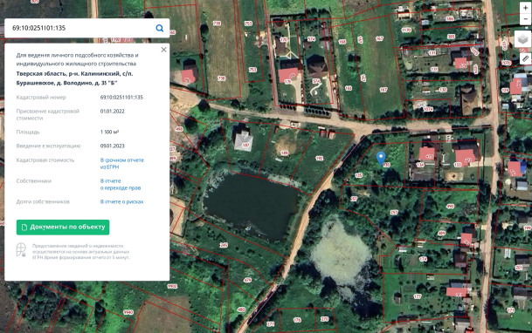The height and width of the screenshot is (333, 532).
Task: Click the EGRN info icon in footer
Action: tap(21, 249)
